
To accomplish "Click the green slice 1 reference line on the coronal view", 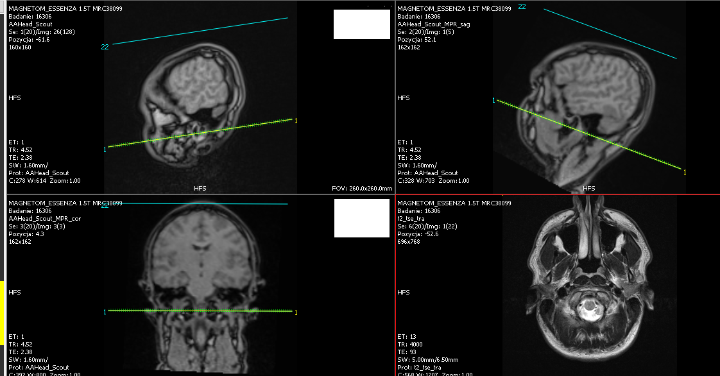I will (200, 311).
